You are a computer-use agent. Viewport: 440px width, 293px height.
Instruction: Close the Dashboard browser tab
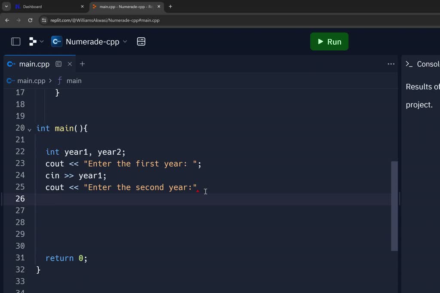(x=82, y=6)
